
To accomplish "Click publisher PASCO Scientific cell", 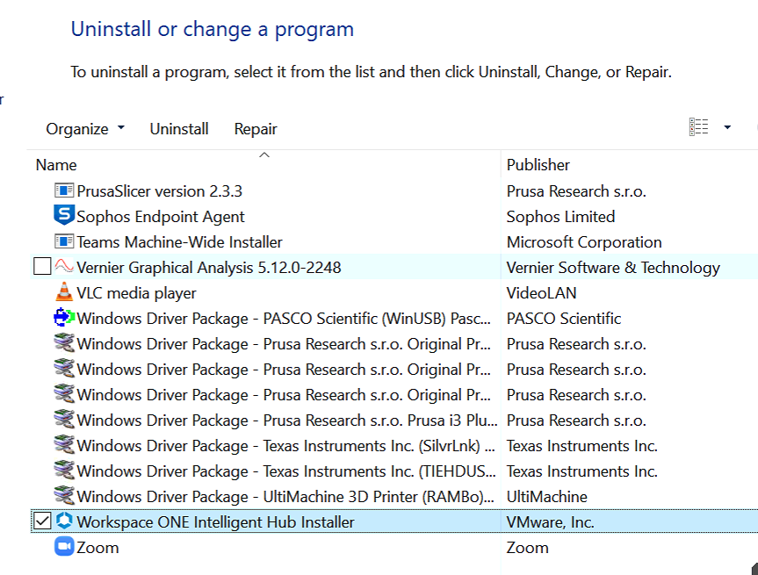I will [563, 319].
